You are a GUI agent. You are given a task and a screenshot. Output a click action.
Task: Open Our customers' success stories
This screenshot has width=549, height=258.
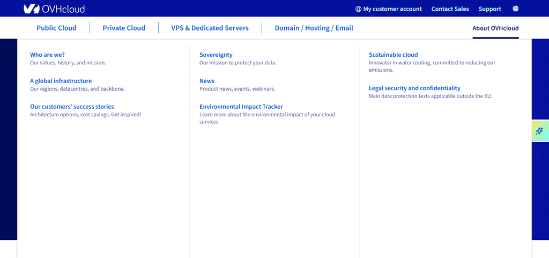pyautogui.click(x=72, y=107)
